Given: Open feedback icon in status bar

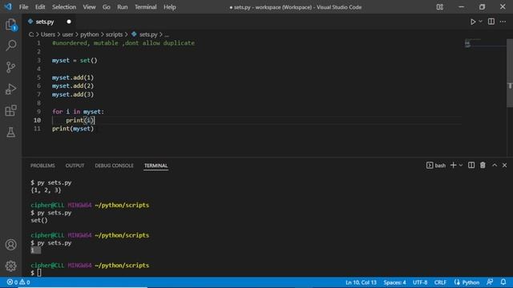Looking at the screenshot, I should pyautogui.click(x=490, y=282).
